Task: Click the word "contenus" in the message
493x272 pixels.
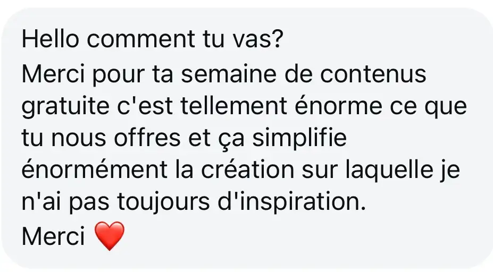Action: [373, 74]
